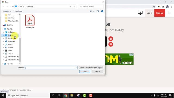Click the taskbar search box
Viewport: 174px width, 98px height.
click(x=28, y=96)
